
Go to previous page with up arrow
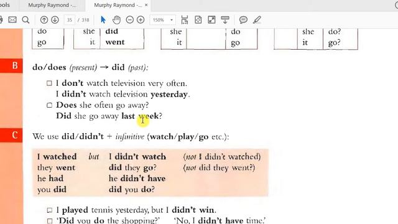coord(44,19)
